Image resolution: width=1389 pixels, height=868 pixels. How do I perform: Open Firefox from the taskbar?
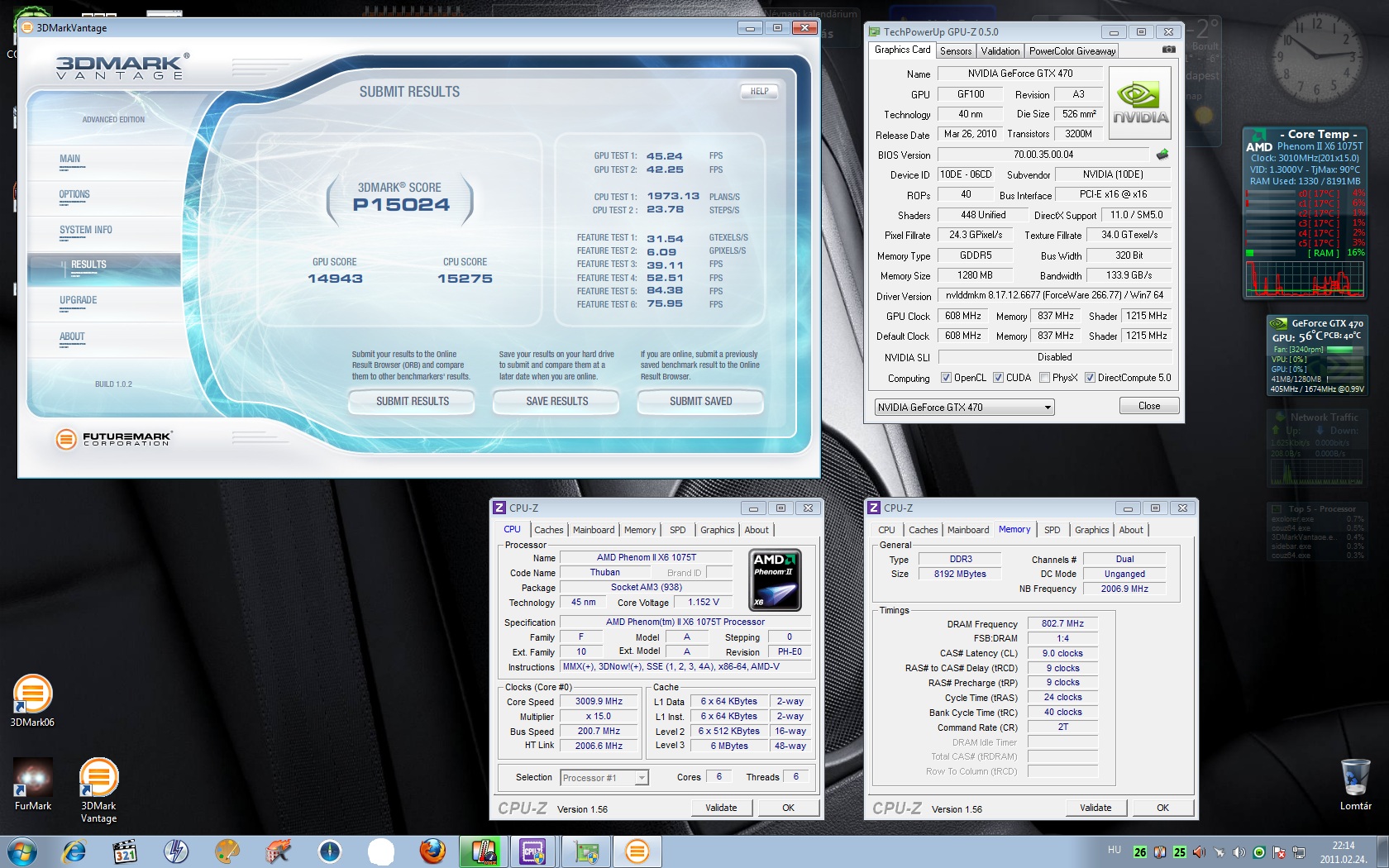pos(432,851)
